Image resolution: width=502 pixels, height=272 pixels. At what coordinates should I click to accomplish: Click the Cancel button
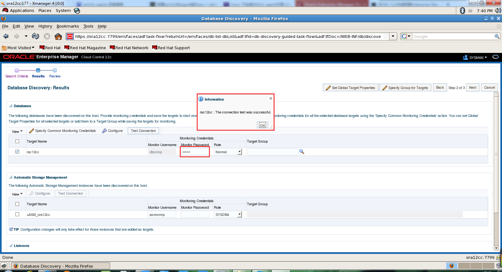point(489,88)
